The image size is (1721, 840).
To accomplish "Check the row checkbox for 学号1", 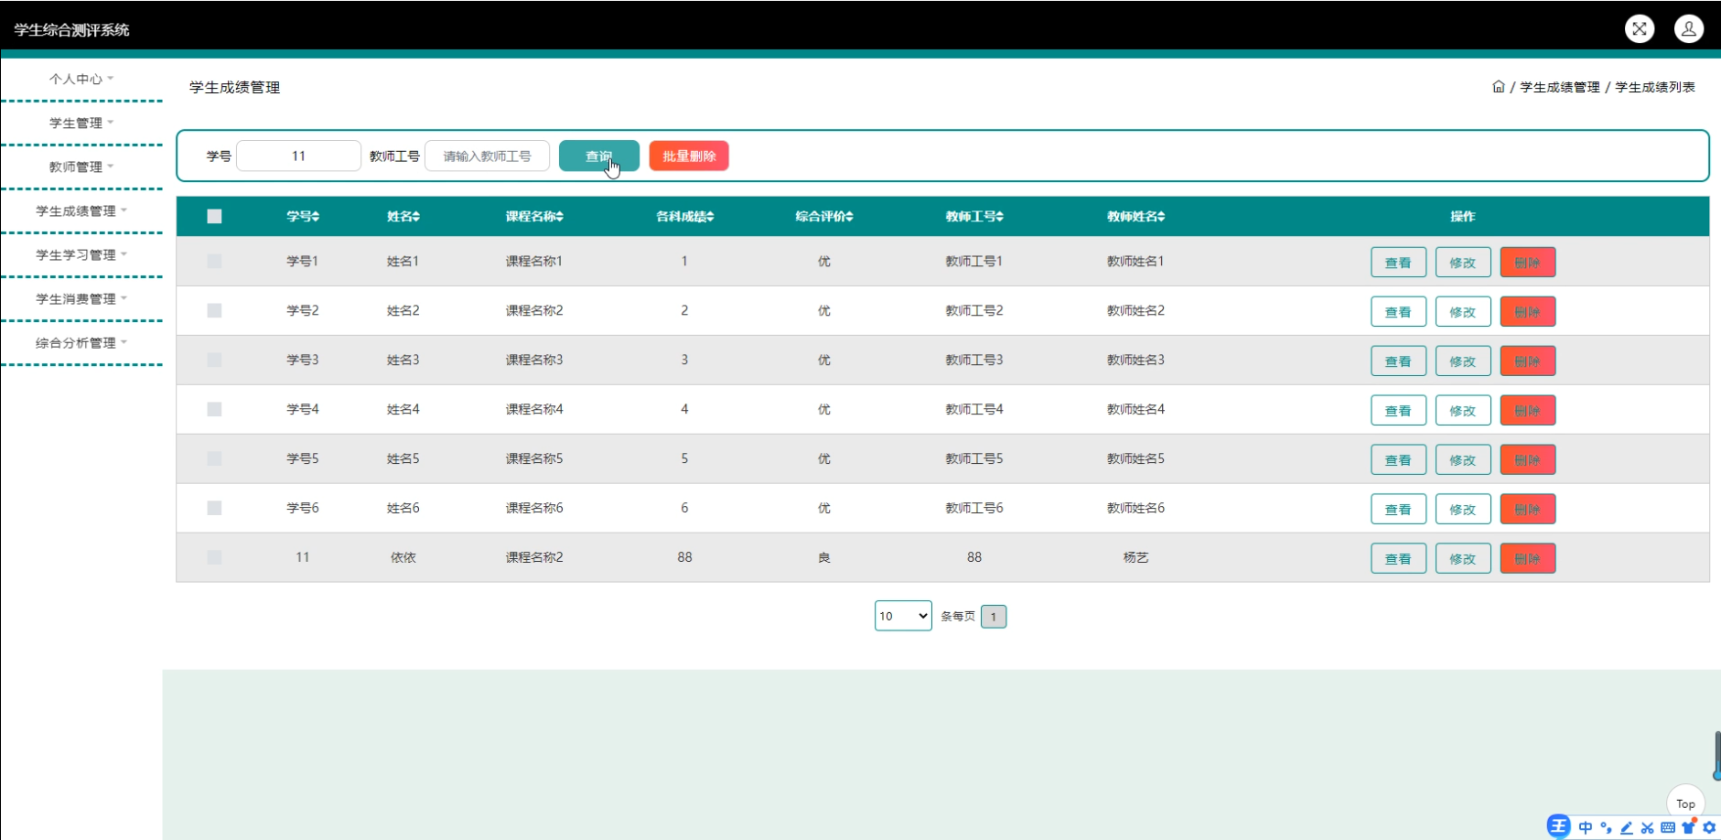I will pyautogui.click(x=214, y=262).
